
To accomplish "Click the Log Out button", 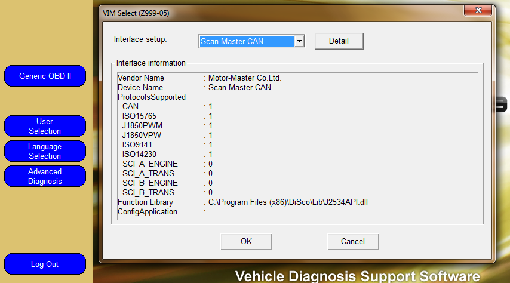I will (45, 264).
